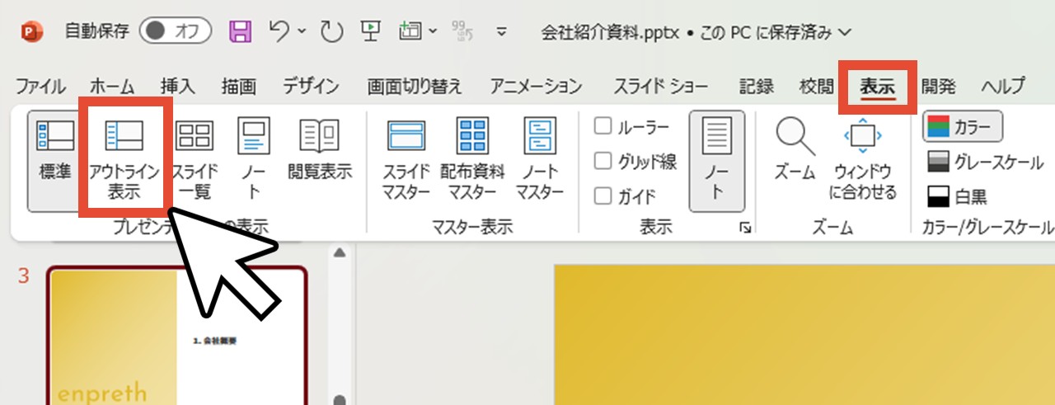This screenshot has width=1055, height=405.
Task: Open the save location dropdown next to file name
Action: 843,33
